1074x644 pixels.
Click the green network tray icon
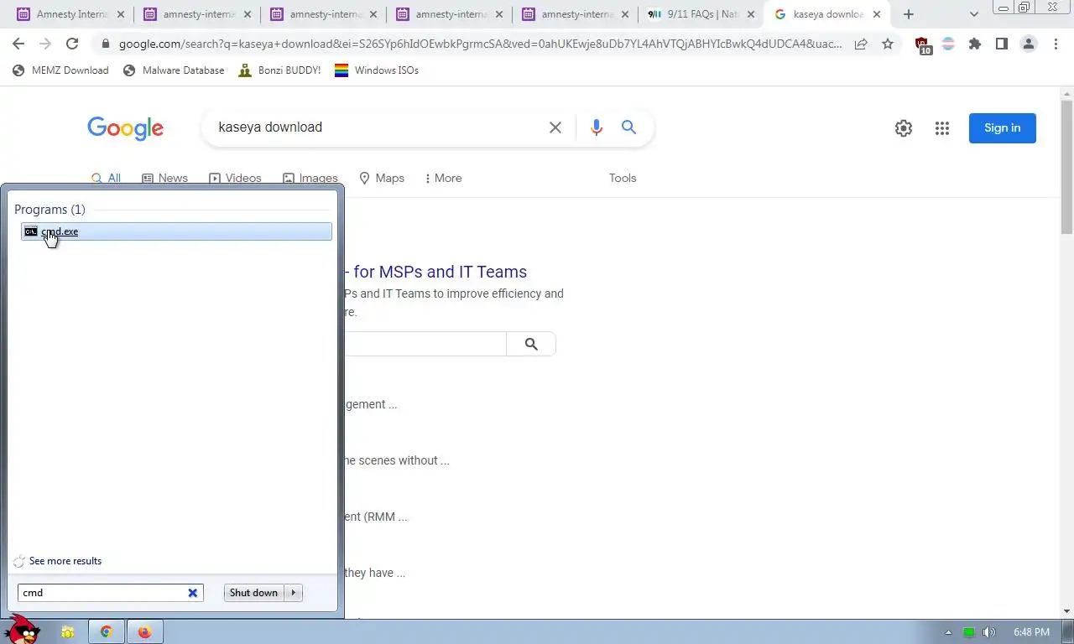969,632
